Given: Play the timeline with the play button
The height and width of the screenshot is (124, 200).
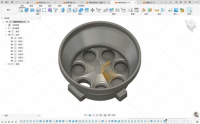Looking at the screenshot, I should click(x=9, y=122).
